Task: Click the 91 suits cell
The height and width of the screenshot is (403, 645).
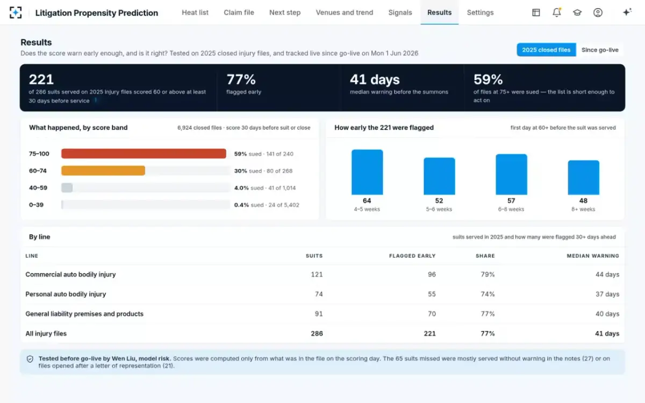Action: pos(319,314)
